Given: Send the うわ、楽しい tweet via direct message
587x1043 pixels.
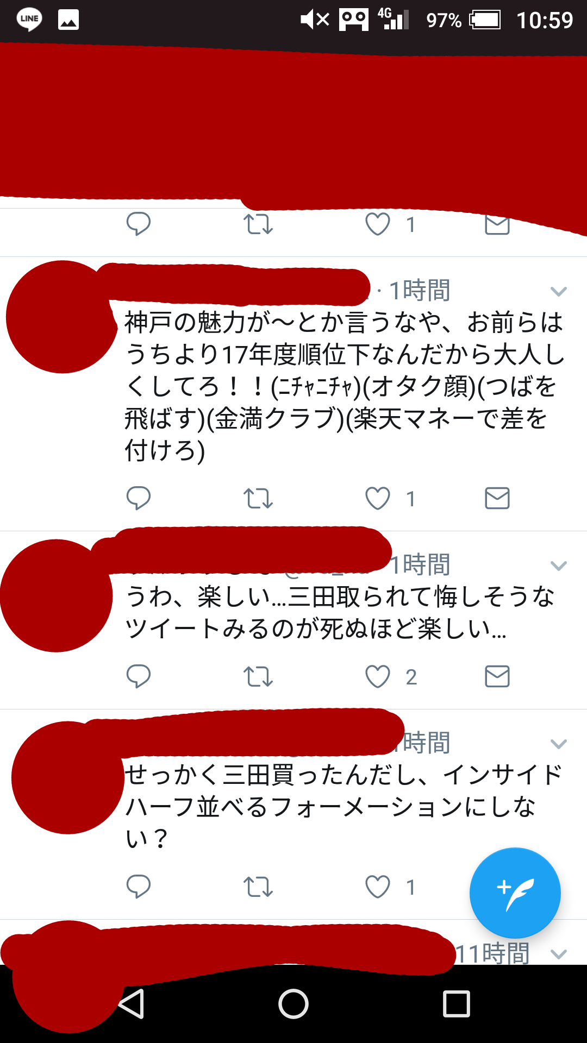Looking at the screenshot, I should [497, 676].
